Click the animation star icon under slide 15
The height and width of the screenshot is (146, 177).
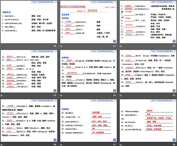[121, 95]
